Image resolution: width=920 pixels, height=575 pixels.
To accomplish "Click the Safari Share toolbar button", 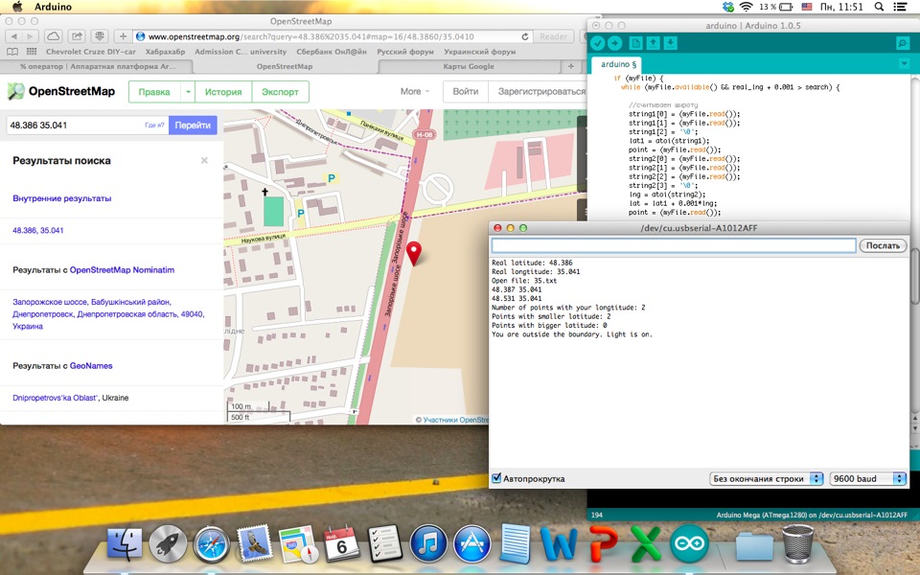I will pyautogui.click(x=77, y=36).
